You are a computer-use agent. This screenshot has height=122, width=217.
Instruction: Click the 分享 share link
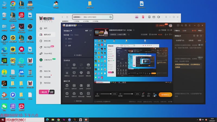(x=170, y=30)
